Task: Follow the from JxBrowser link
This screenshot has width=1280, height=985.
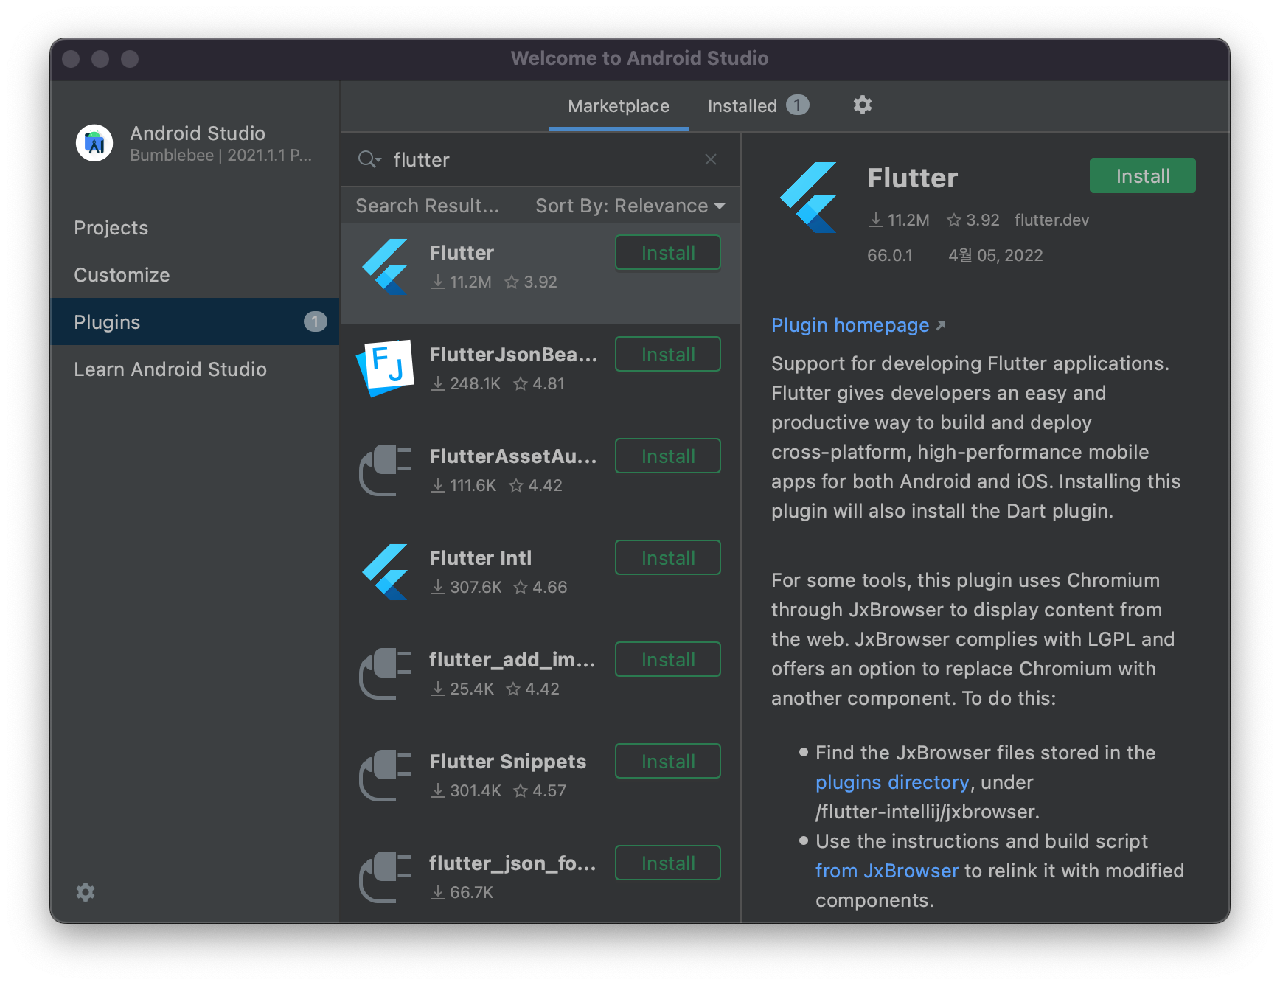Action: [887, 871]
